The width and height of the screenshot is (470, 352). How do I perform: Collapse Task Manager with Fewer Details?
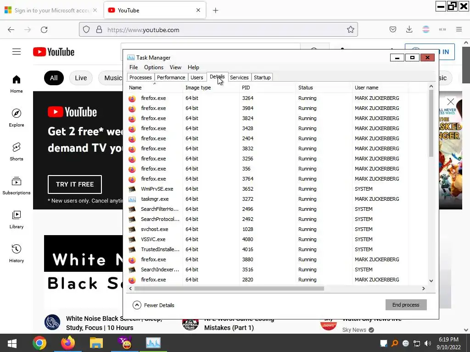pyautogui.click(x=153, y=305)
